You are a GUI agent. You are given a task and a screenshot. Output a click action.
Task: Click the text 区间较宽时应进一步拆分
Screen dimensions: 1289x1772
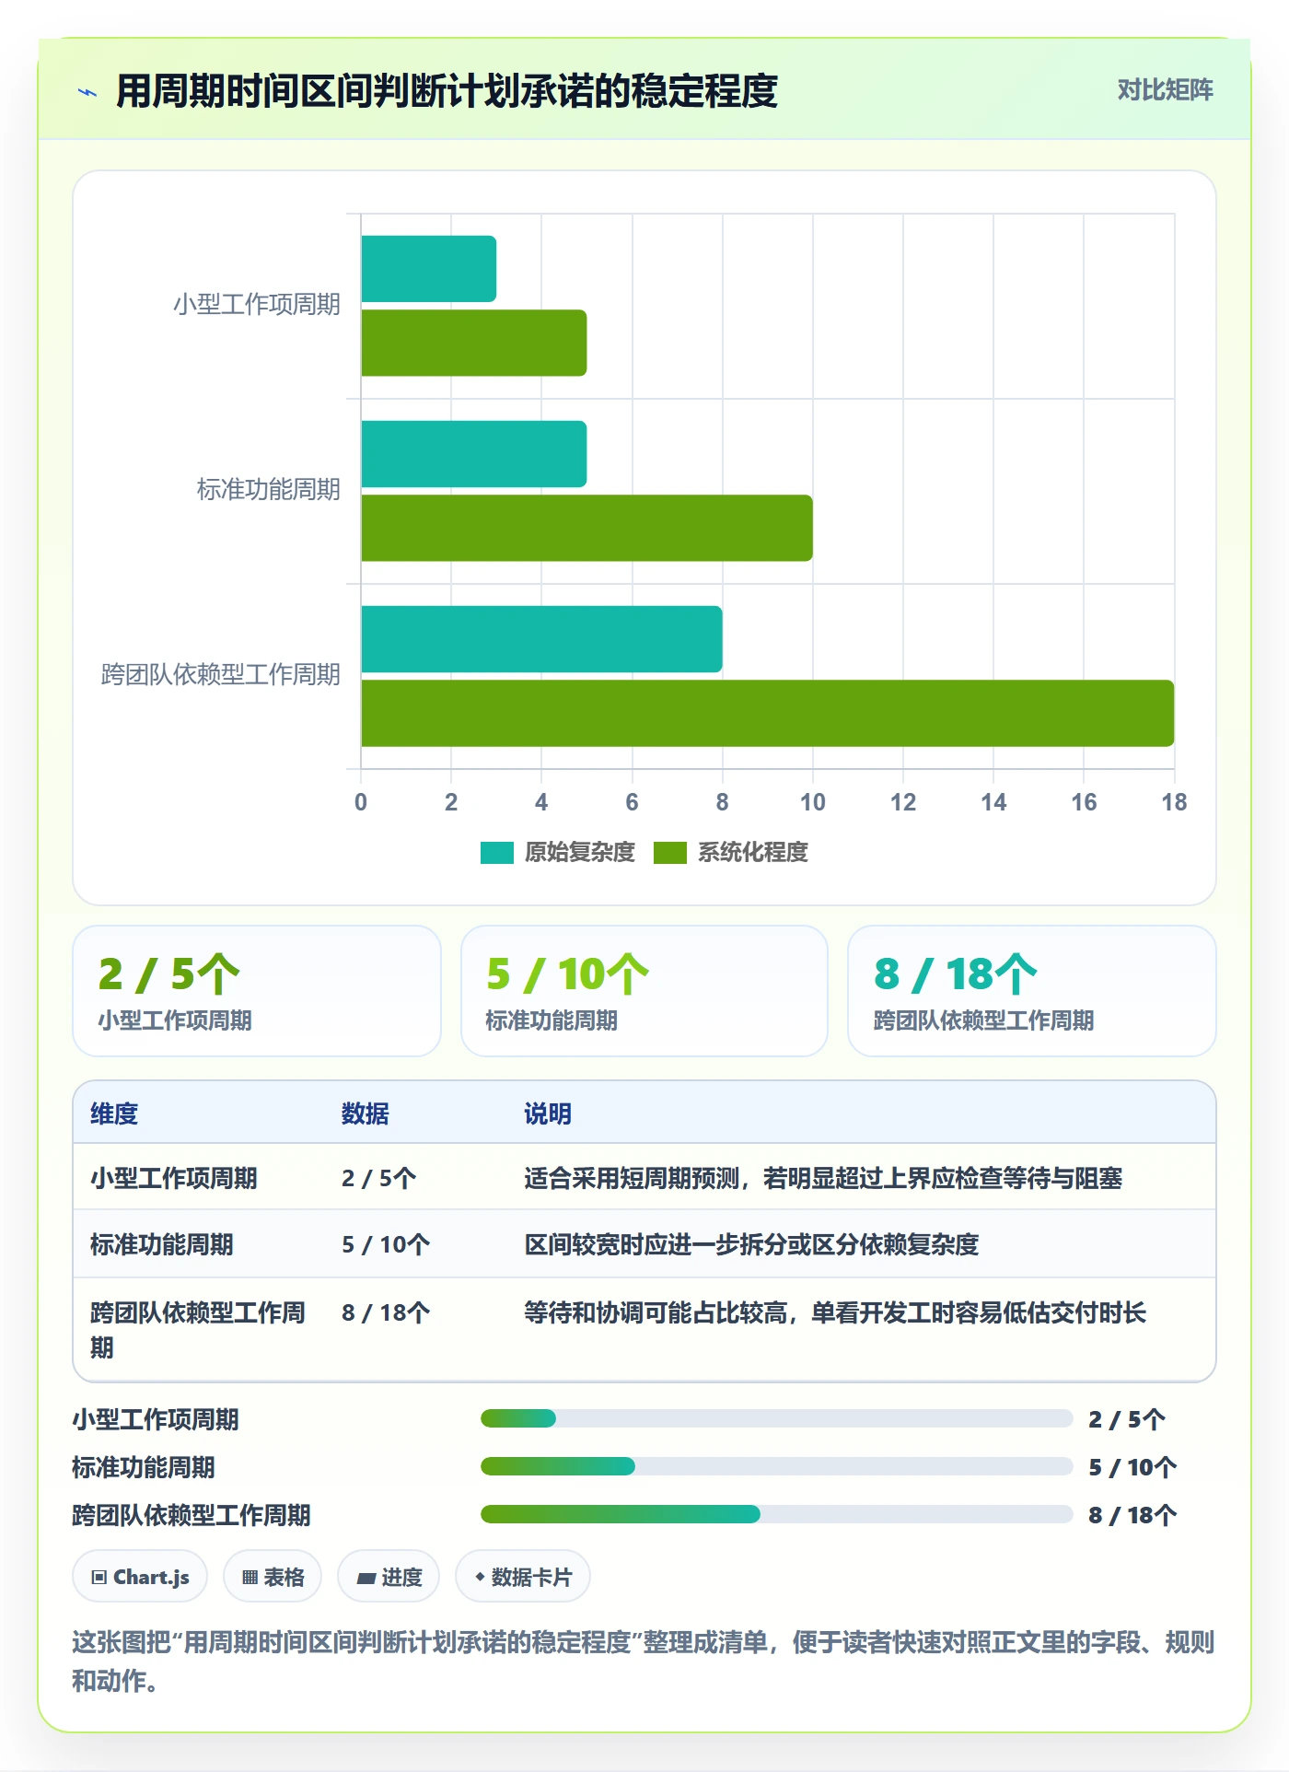pyautogui.click(x=656, y=1244)
